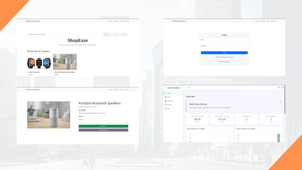Click green Add to Cart button
This screenshot has height=170, width=302.
(103, 126)
